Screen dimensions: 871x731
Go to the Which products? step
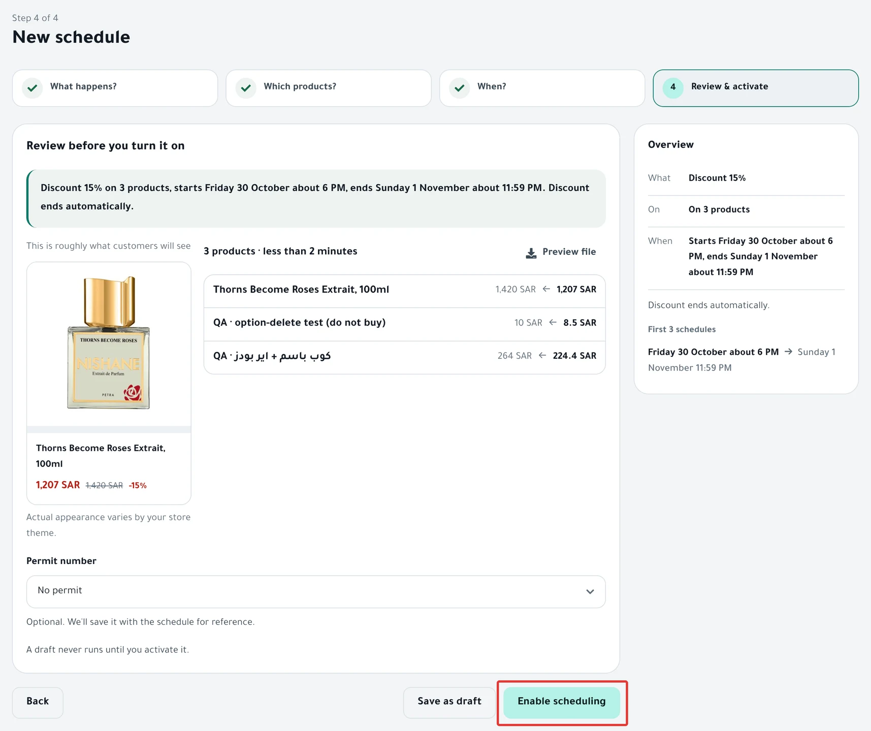click(329, 88)
